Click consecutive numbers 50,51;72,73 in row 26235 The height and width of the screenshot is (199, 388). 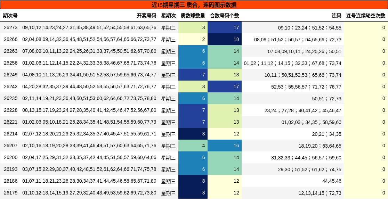326,99
